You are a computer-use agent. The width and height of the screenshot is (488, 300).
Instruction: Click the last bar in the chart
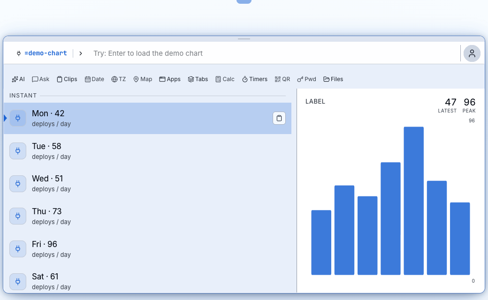[460, 239]
